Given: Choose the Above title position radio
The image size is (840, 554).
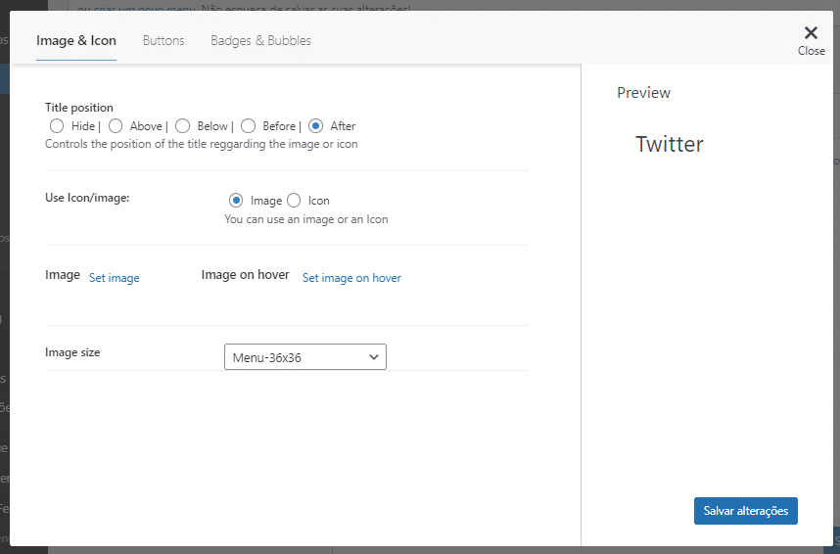Looking at the screenshot, I should pyautogui.click(x=116, y=126).
